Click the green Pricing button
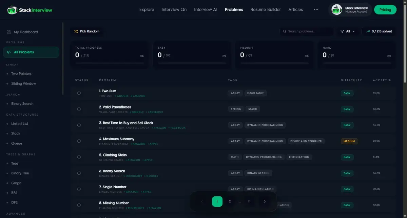407x218 pixels. point(385,10)
